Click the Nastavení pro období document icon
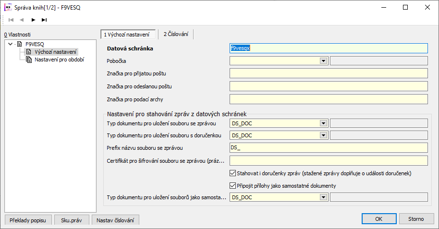439x229 pixels. click(29, 60)
